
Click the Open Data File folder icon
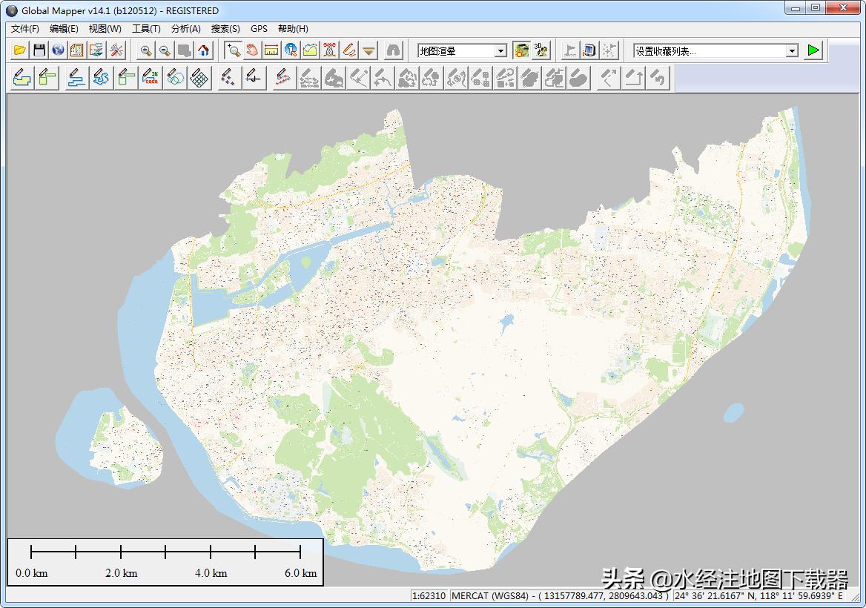pyautogui.click(x=20, y=50)
